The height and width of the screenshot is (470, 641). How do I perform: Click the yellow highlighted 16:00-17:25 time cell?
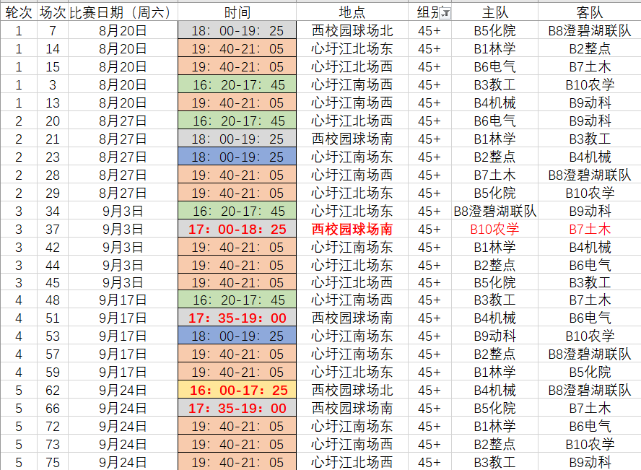pos(237,391)
